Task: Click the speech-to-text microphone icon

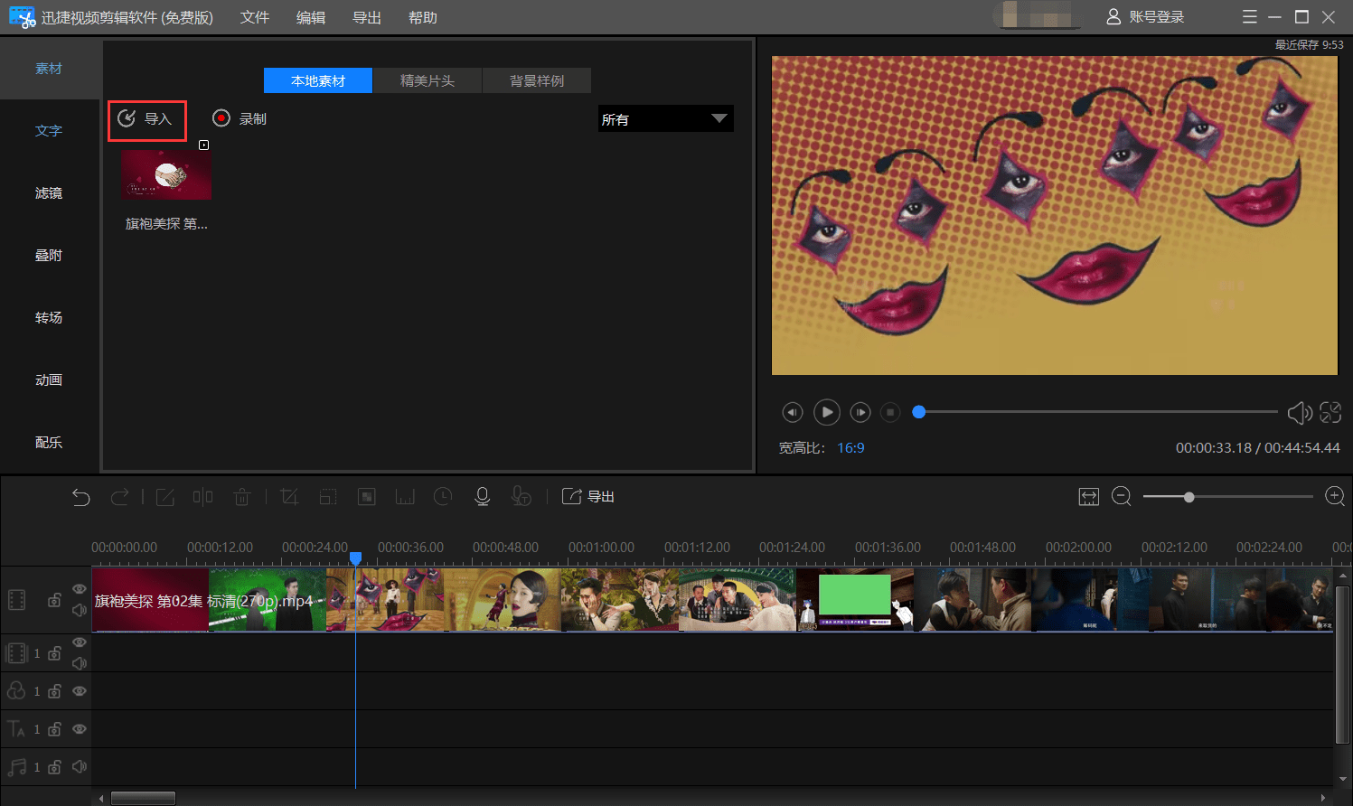Action: tap(521, 496)
